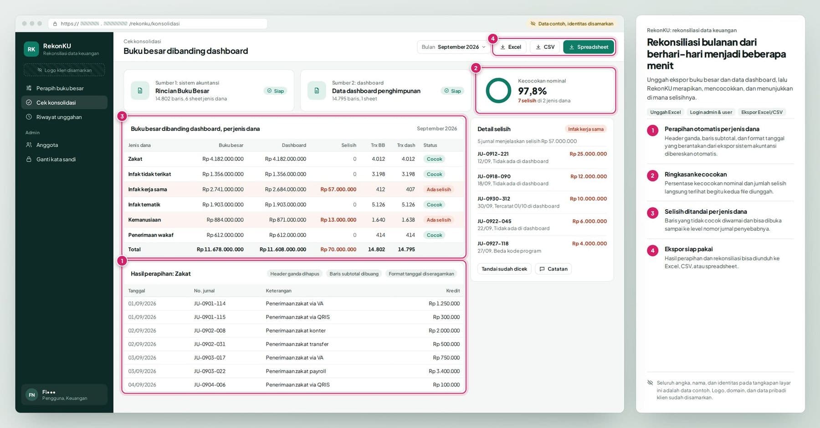Image resolution: width=820 pixels, height=428 pixels.
Task: Click the Rp 57.000.000 selisih cell
Action: coord(338,189)
